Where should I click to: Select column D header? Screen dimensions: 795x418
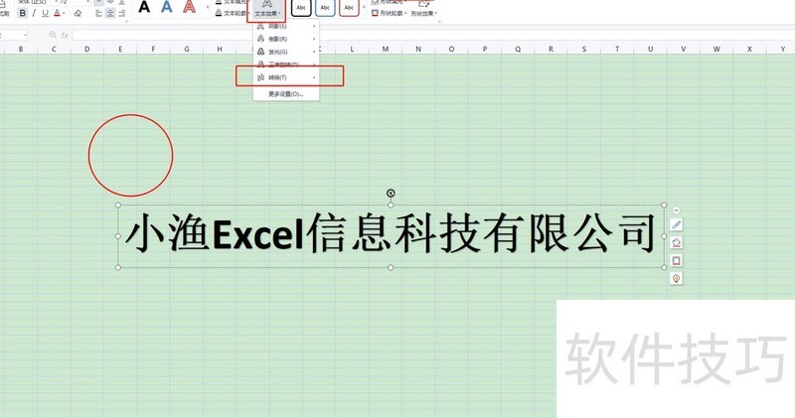click(87, 49)
